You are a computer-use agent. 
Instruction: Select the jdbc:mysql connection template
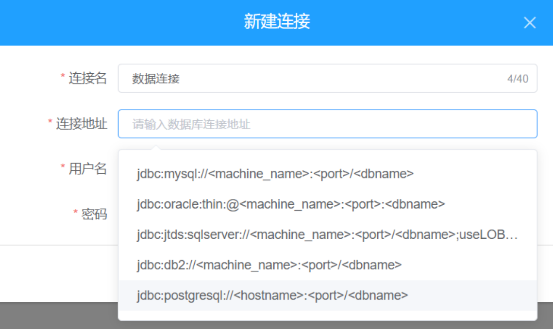click(x=275, y=174)
